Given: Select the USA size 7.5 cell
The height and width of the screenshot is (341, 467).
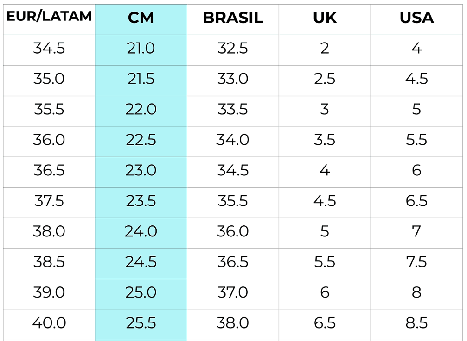Looking at the screenshot, I should click(x=416, y=262).
